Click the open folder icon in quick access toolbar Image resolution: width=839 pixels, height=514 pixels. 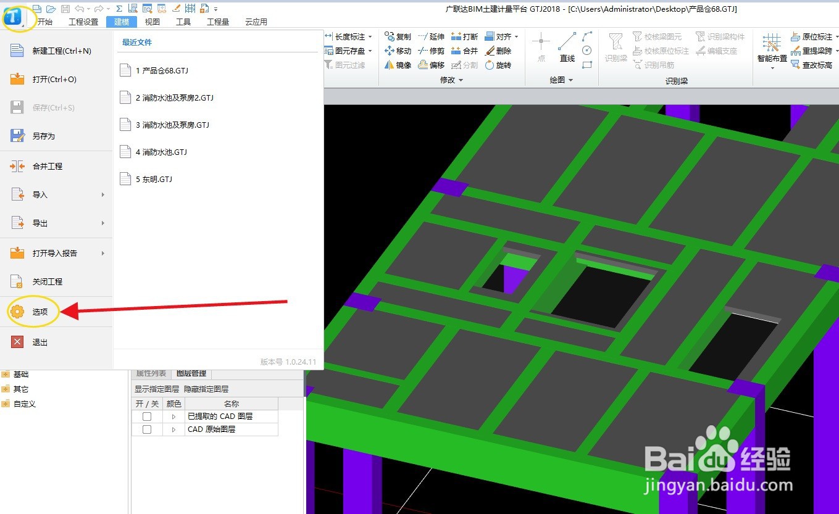[51, 9]
